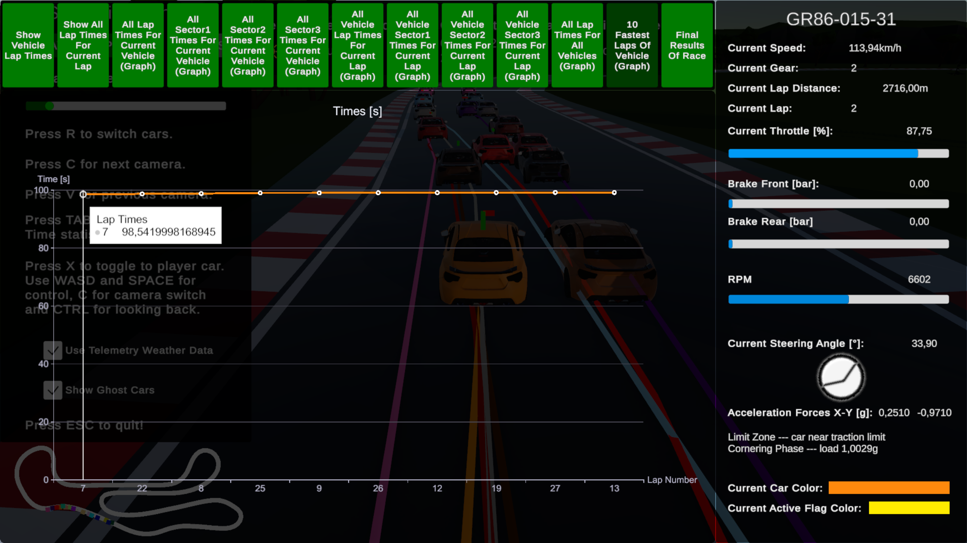Viewport: 967px width, 543px height.
Task: Show All Lap Times For All Vehicles graph
Action: (x=577, y=45)
